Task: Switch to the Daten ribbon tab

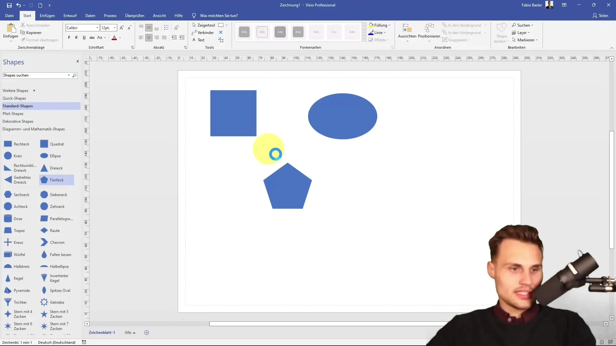Action: (90, 15)
